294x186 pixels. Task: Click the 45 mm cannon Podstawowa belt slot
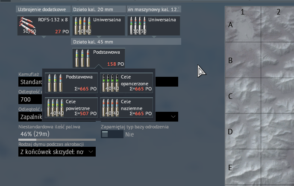[x=100, y=58]
